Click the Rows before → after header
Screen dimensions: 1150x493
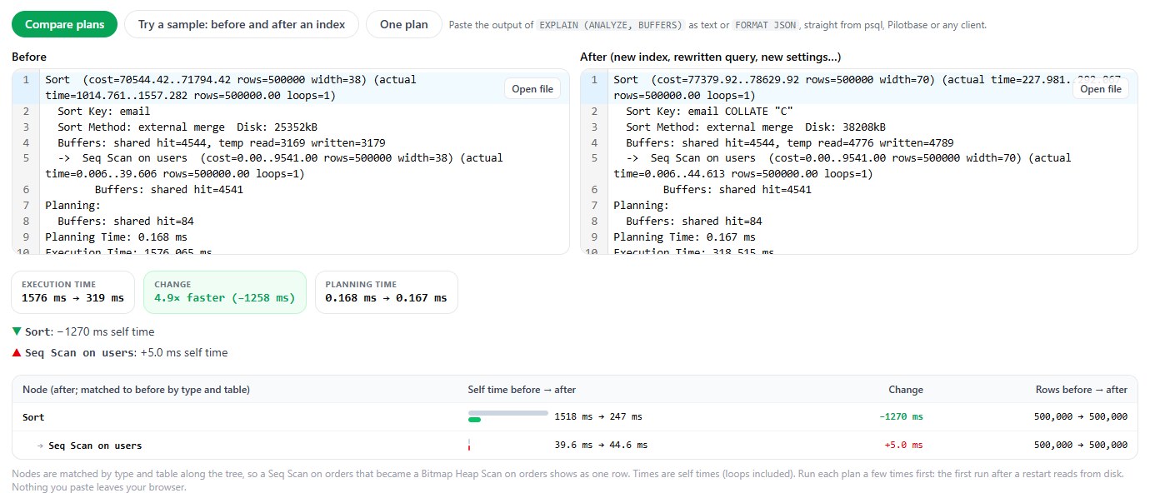(1082, 389)
